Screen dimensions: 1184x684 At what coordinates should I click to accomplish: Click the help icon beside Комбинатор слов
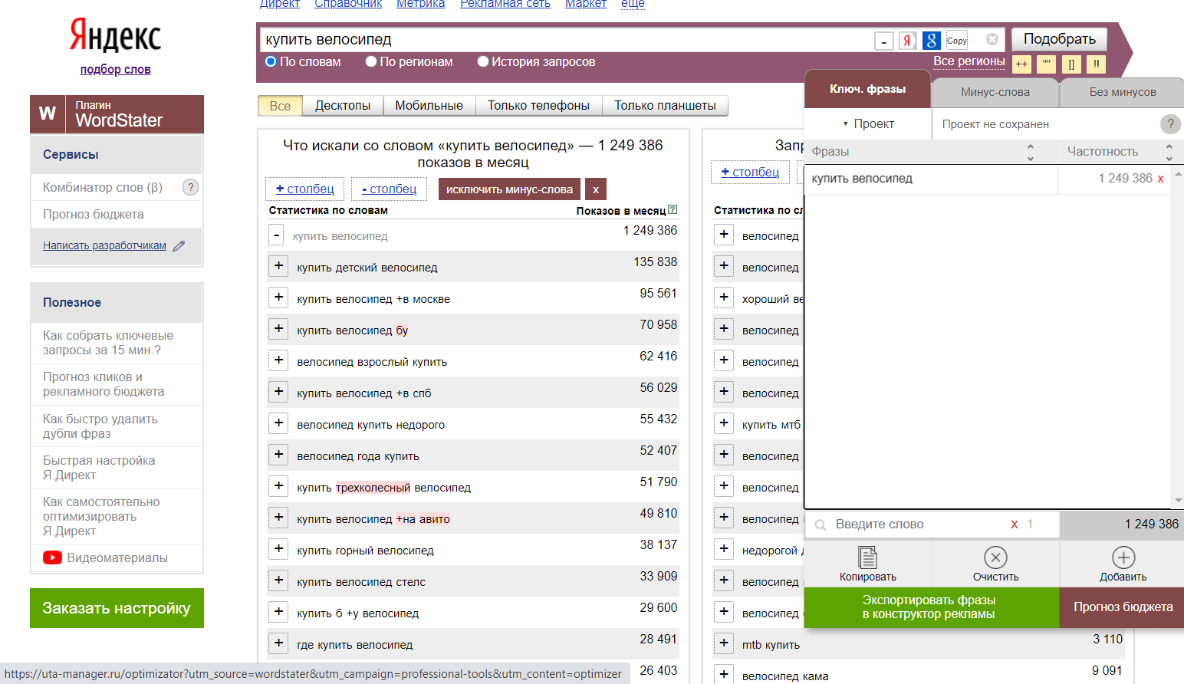(191, 187)
